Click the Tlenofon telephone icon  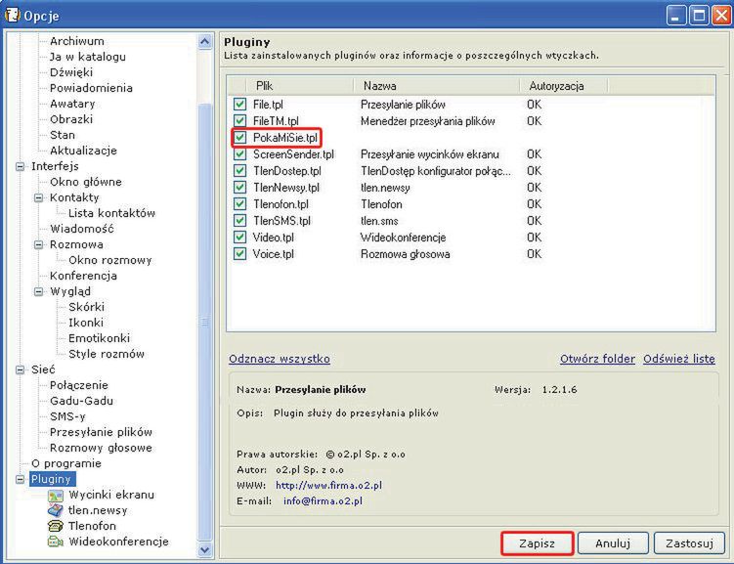[x=56, y=526]
